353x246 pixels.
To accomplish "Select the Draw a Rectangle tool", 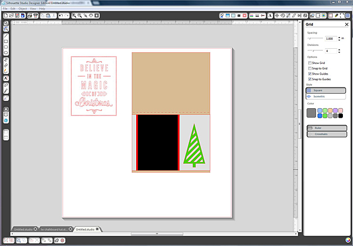I will pyautogui.click(x=6, y=41).
